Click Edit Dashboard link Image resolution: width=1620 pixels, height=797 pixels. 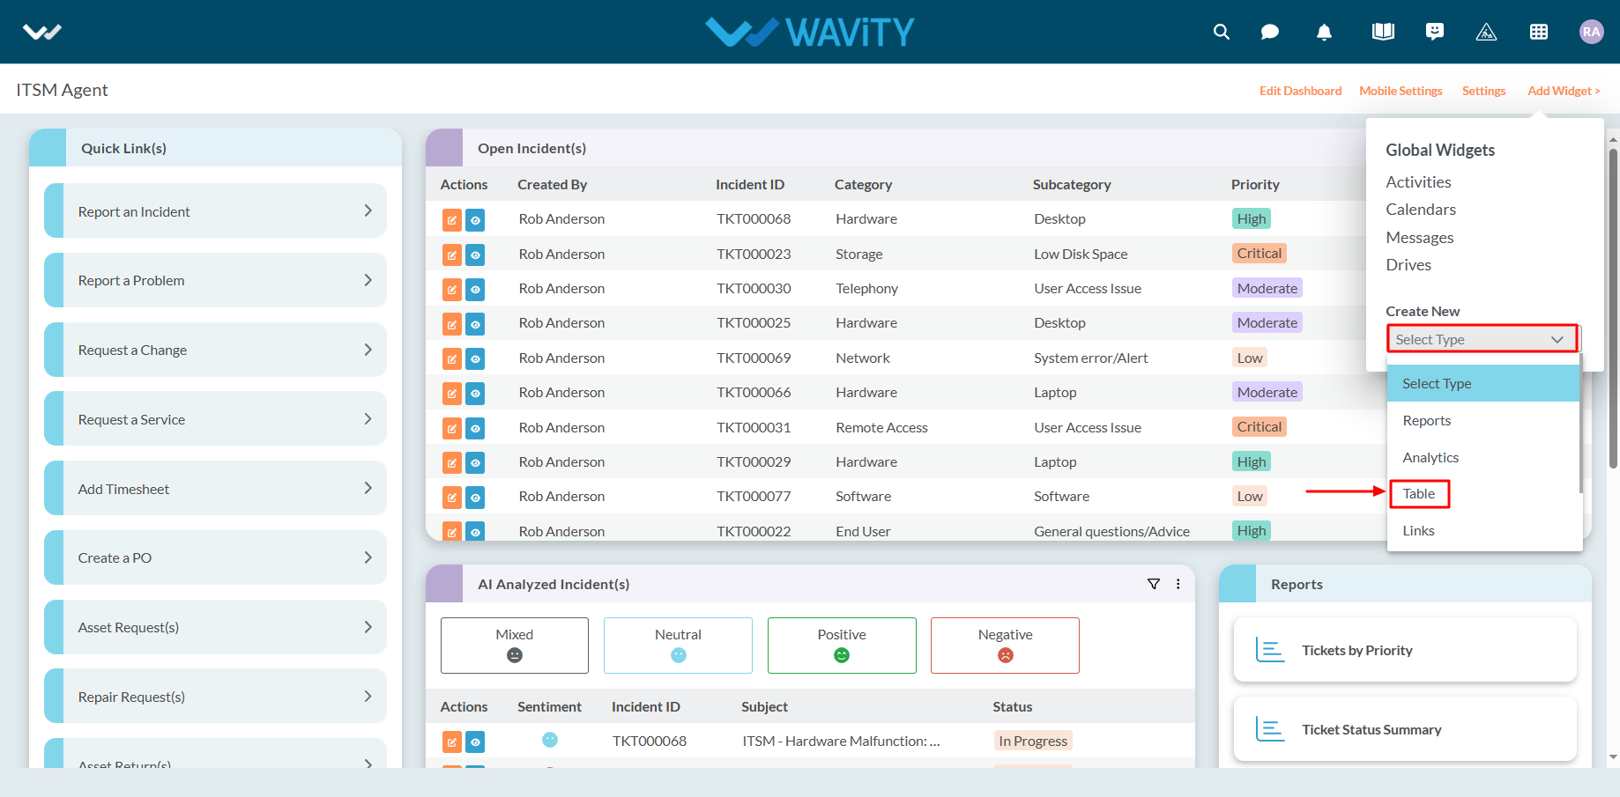[1300, 91]
